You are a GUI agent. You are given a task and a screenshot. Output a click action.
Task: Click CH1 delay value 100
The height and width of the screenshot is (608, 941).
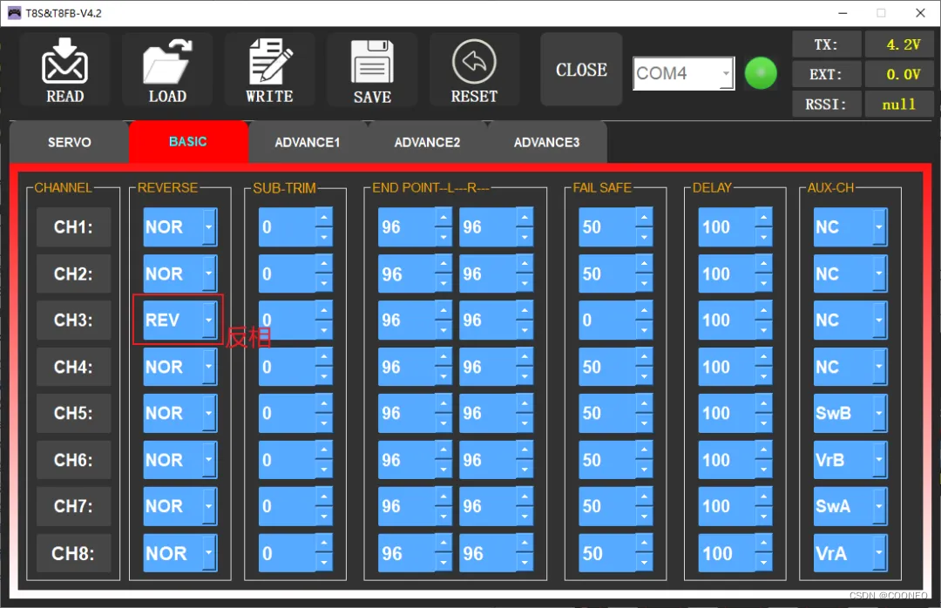[x=726, y=226]
